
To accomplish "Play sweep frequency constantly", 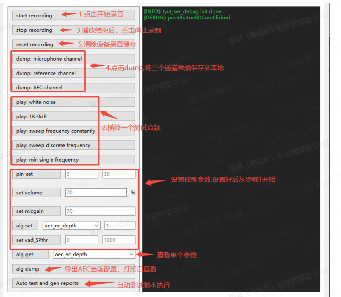I will click(x=55, y=131).
